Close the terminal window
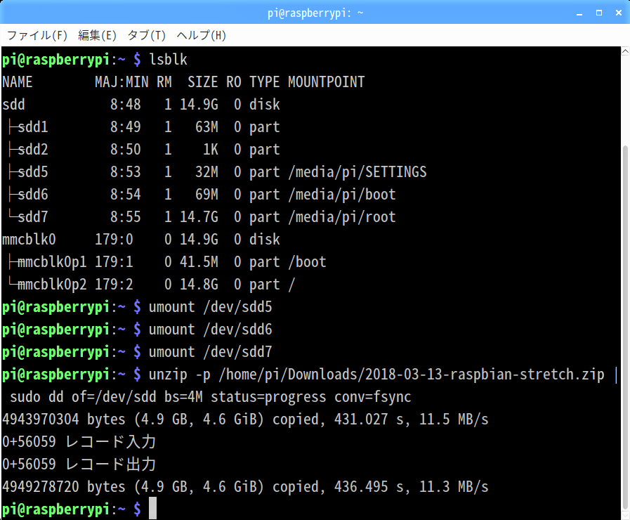The height and width of the screenshot is (520, 630). coord(619,13)
